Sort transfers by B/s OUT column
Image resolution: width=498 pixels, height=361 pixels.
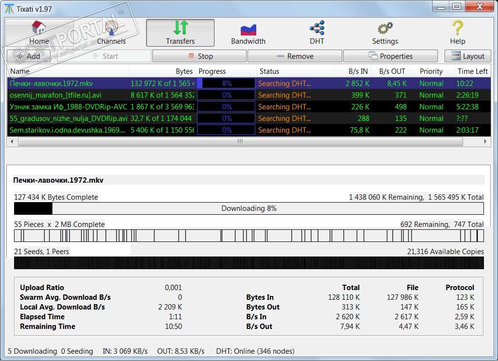coord(389,71)
